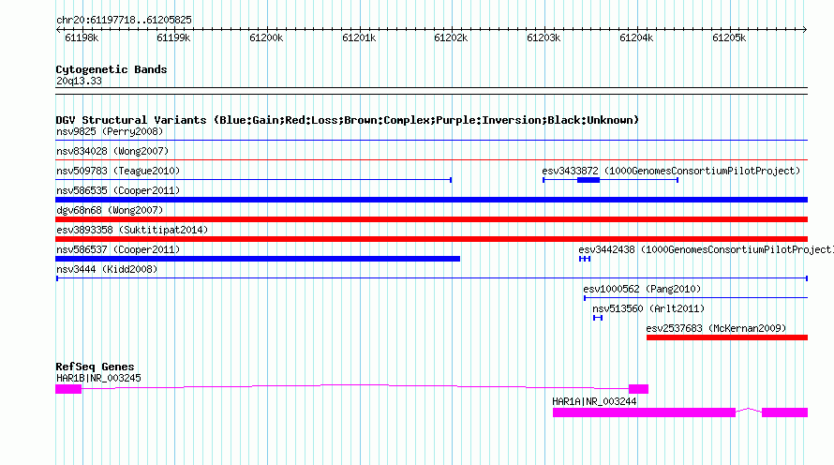This screenshot has height=465, width=834.
Task: Click the 61200k ruler tick label
Action: coord(266,37)
